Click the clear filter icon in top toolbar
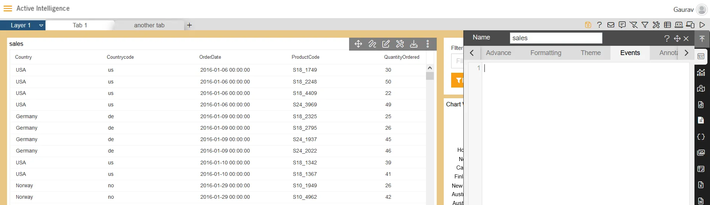The width and height of the screenshot is (710, 205). click(x=633, y=25)
